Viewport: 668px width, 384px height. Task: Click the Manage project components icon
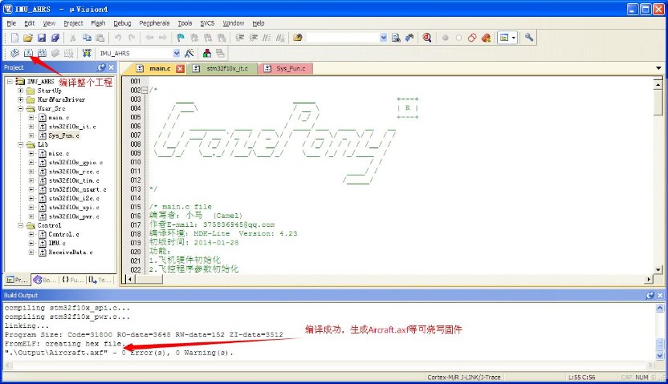point(206,53)
